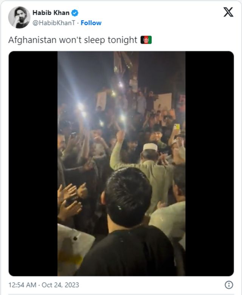Open Habib Khan's profile avatar
Viewport: 242px width, 295px height.
19,17
